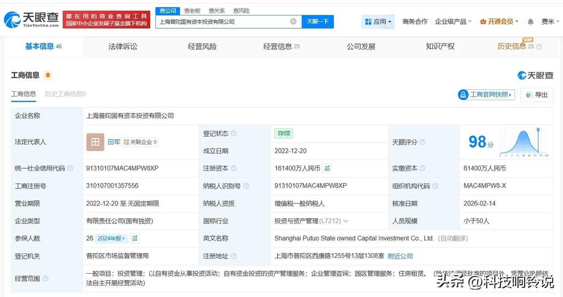Open help icon next to 经营范围

[x=45, y=279]
